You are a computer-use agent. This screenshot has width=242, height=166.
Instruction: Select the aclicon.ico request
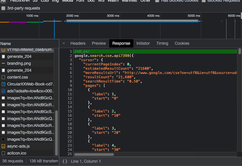click(x=27, y=153)
